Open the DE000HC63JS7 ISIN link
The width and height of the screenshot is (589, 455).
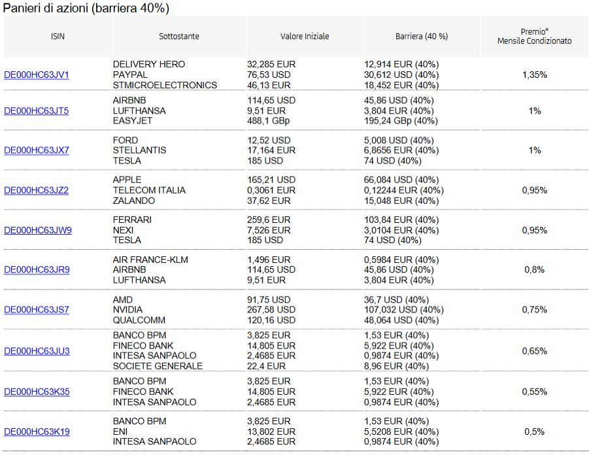(x=37, y=310)
